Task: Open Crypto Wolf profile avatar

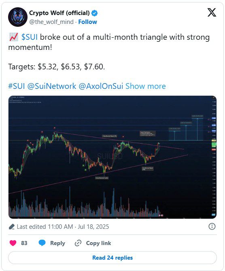Action: pos(18,17)
